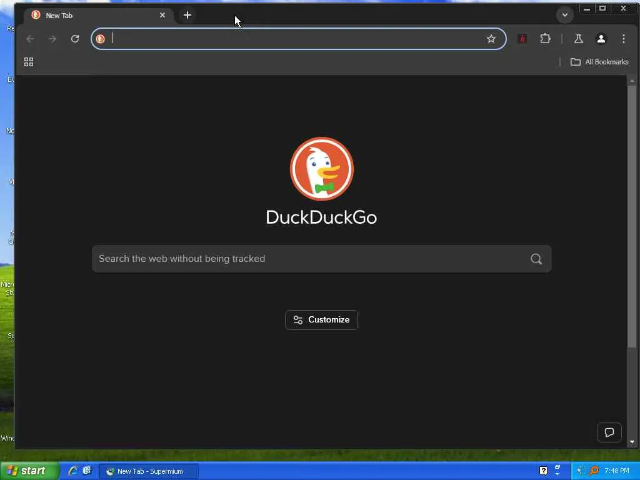The height and width of the screenshot is (480, 640).
Task: Go back using the back arrow
Action: coord(30,39)
